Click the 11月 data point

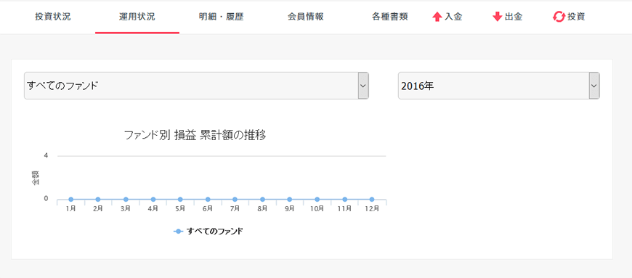tap(344, 200)
